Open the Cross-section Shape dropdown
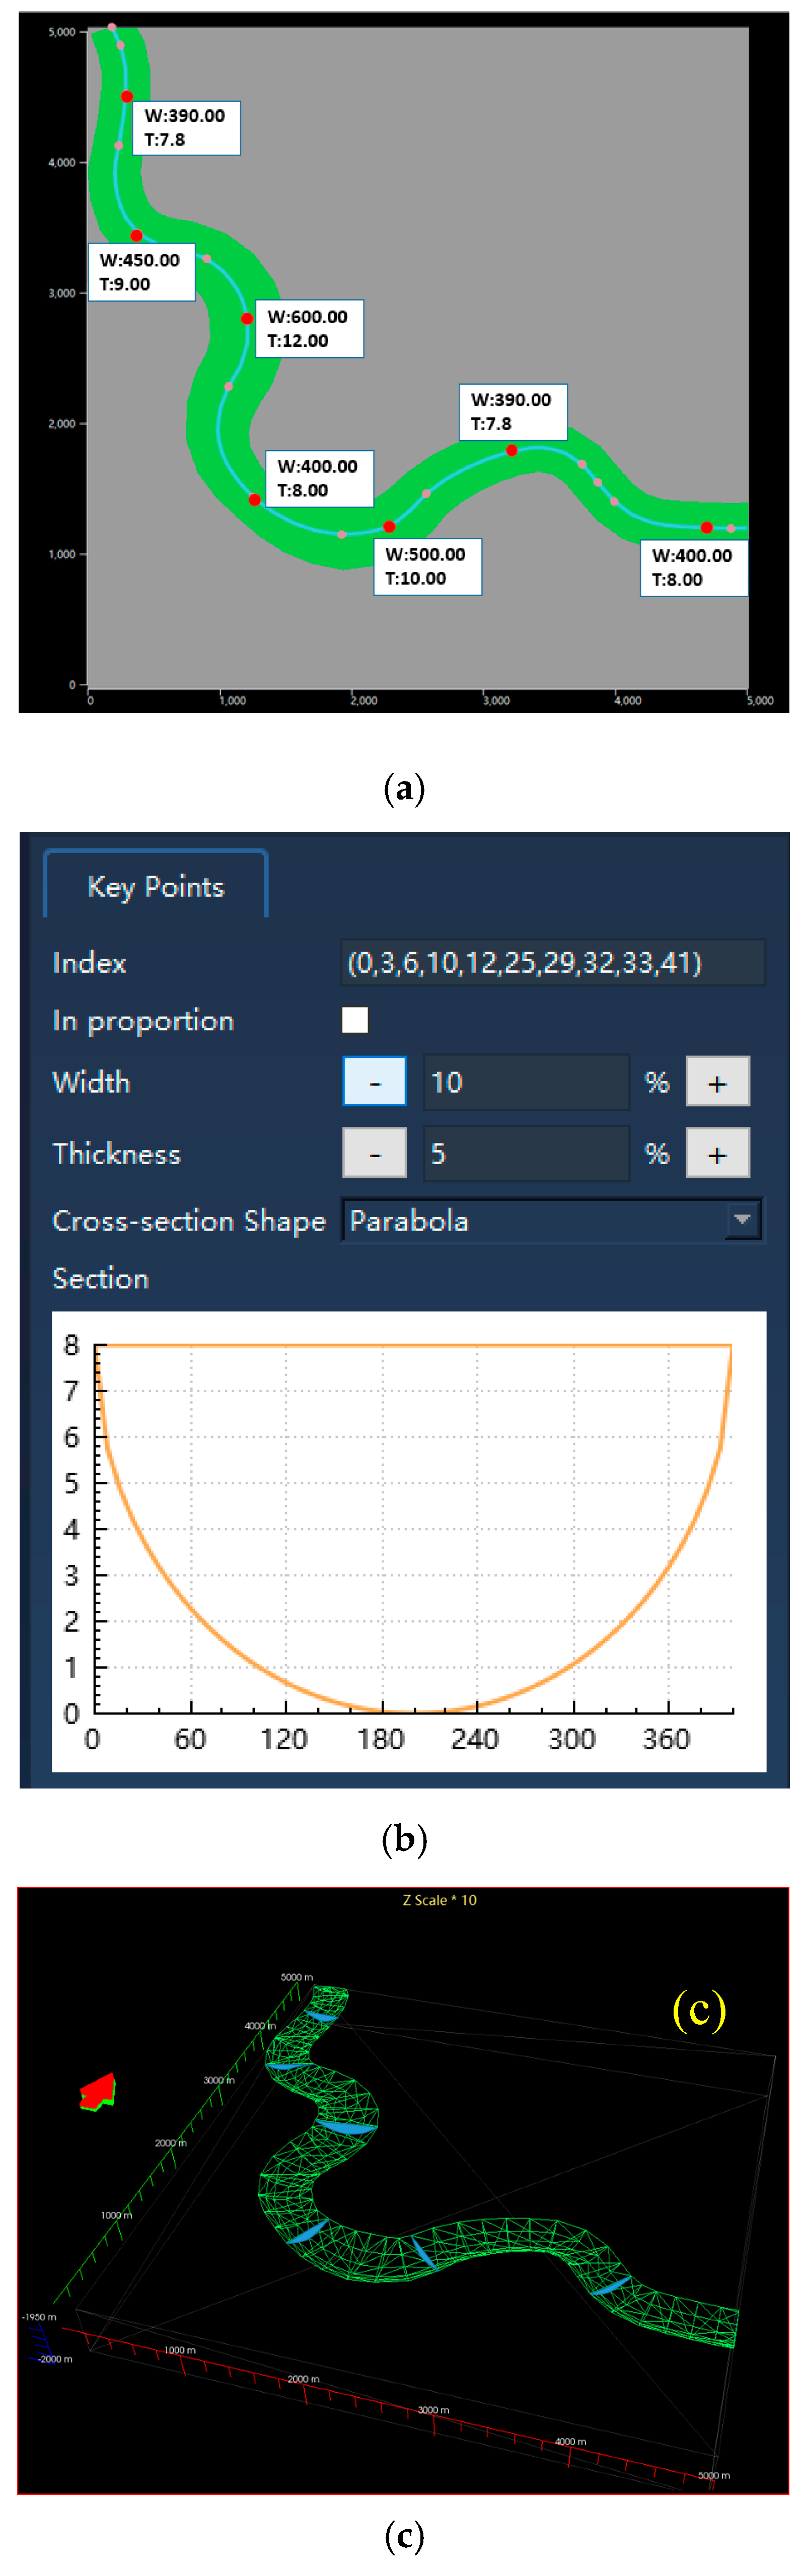 point(552,1220)
